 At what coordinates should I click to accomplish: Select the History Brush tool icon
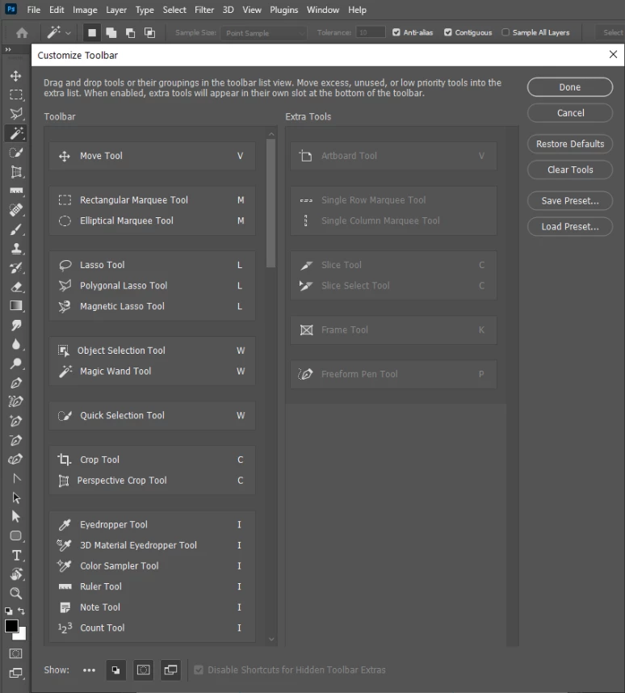pyautogui.click(x=16, y=268)
